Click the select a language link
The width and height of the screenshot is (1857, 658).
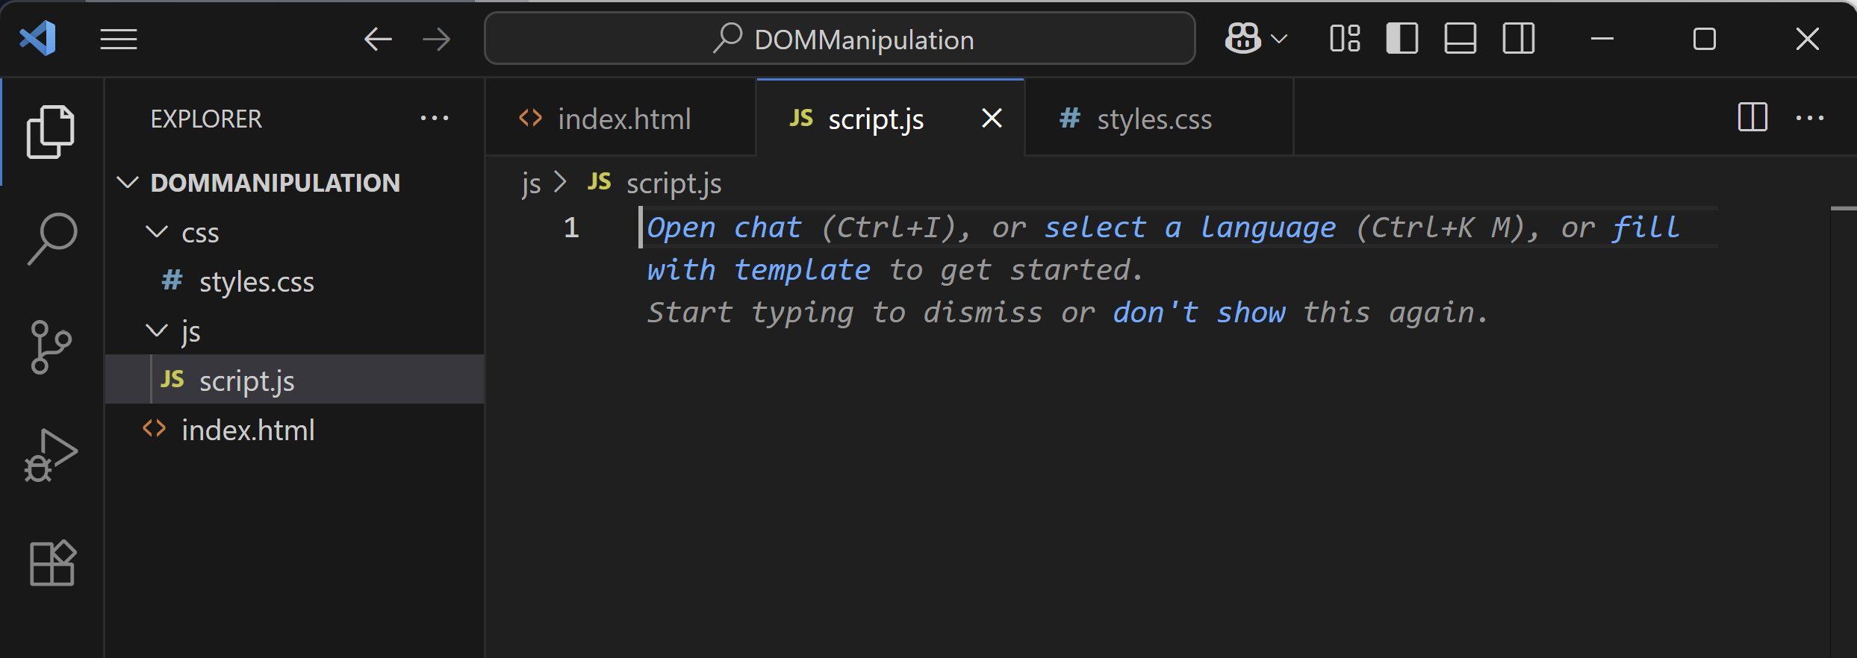tap(1190, 228)
